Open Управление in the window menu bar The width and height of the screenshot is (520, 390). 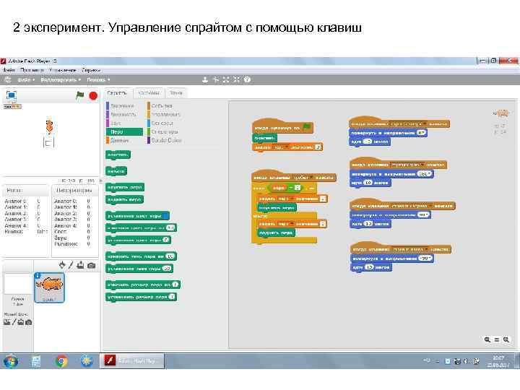coord(62,70)
